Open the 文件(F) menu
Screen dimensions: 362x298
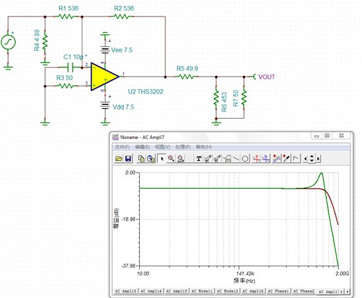pos(123,147)
